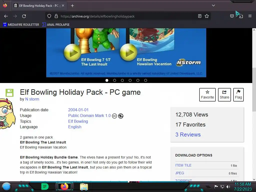
Task: Expand the list all tabs chevron
Action: [213, 5]
